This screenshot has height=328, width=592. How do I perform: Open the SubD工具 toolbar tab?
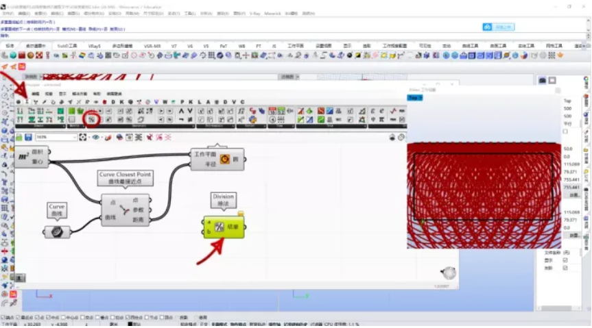coord(67,46)
